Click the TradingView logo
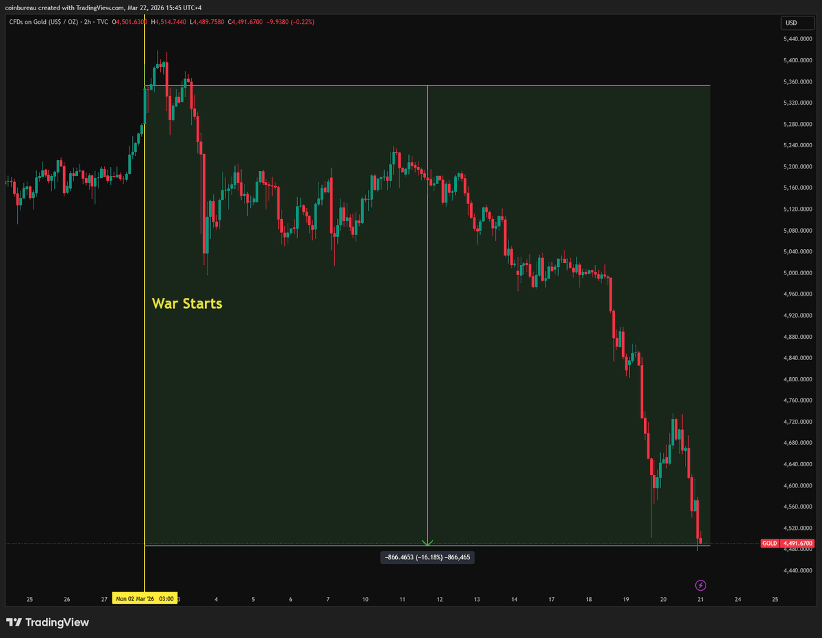Viewport: 822px width, 638px height. coord(48,623)
